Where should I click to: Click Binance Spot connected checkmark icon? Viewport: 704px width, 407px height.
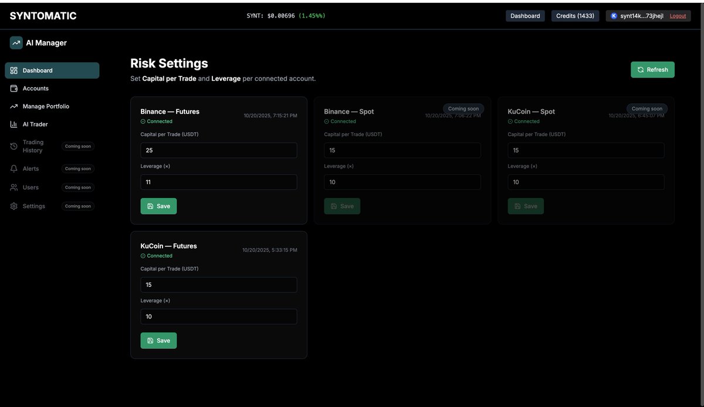tap(327, 121)
